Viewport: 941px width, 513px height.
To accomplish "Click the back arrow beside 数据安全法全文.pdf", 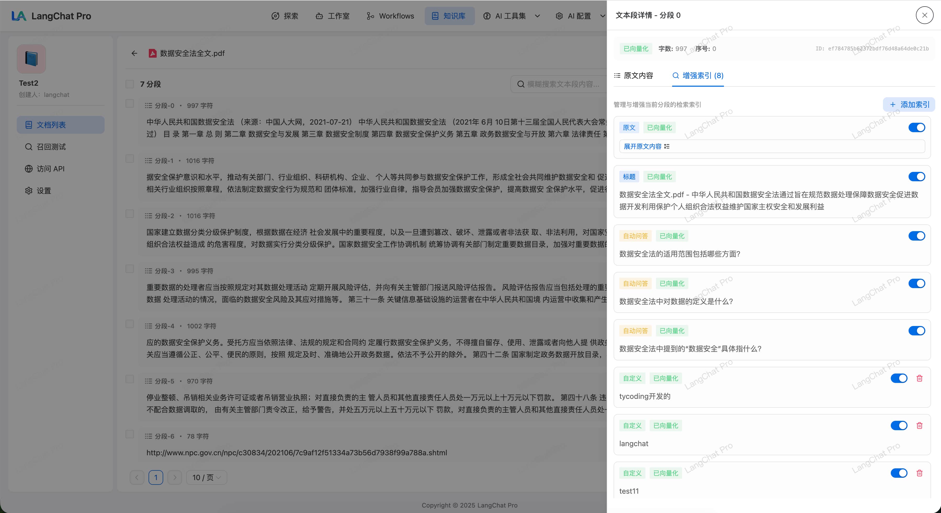I will click(x=134, y=53).
